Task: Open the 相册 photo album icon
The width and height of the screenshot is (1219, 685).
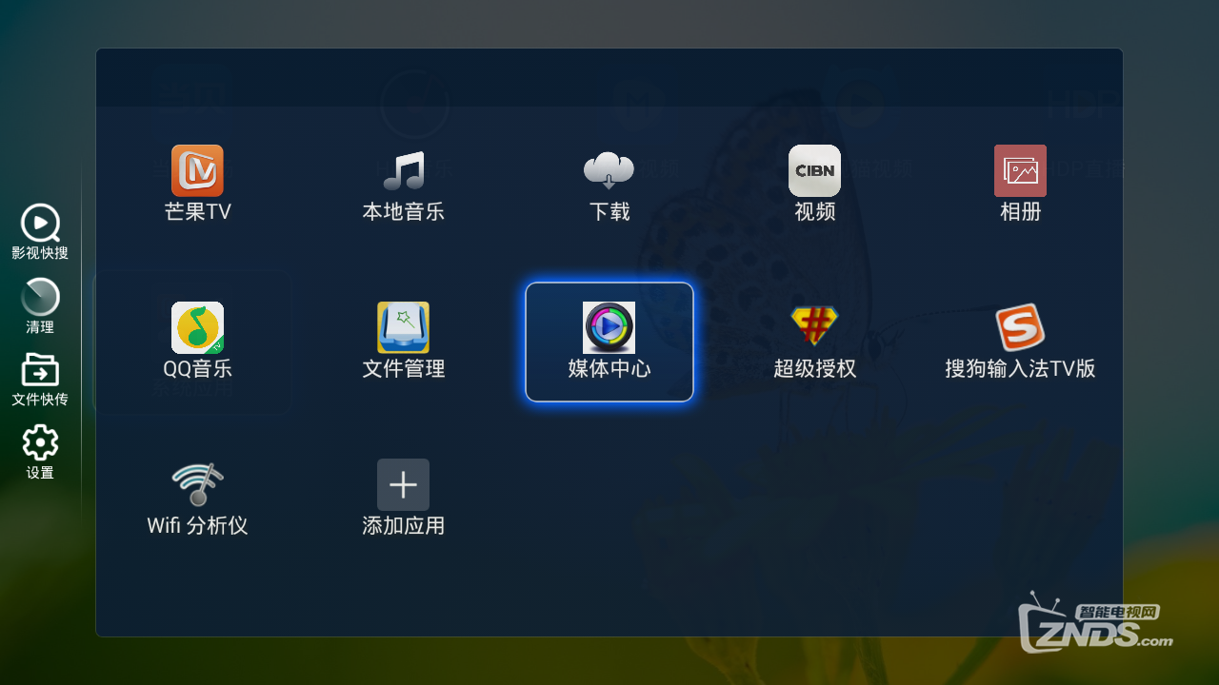Action: point(1020,170)
